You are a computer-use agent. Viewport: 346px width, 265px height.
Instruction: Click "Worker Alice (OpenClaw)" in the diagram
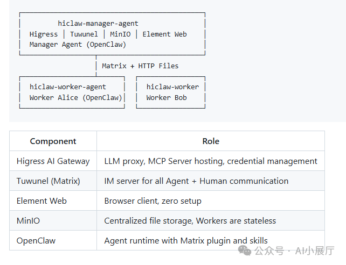pos(76,98)
